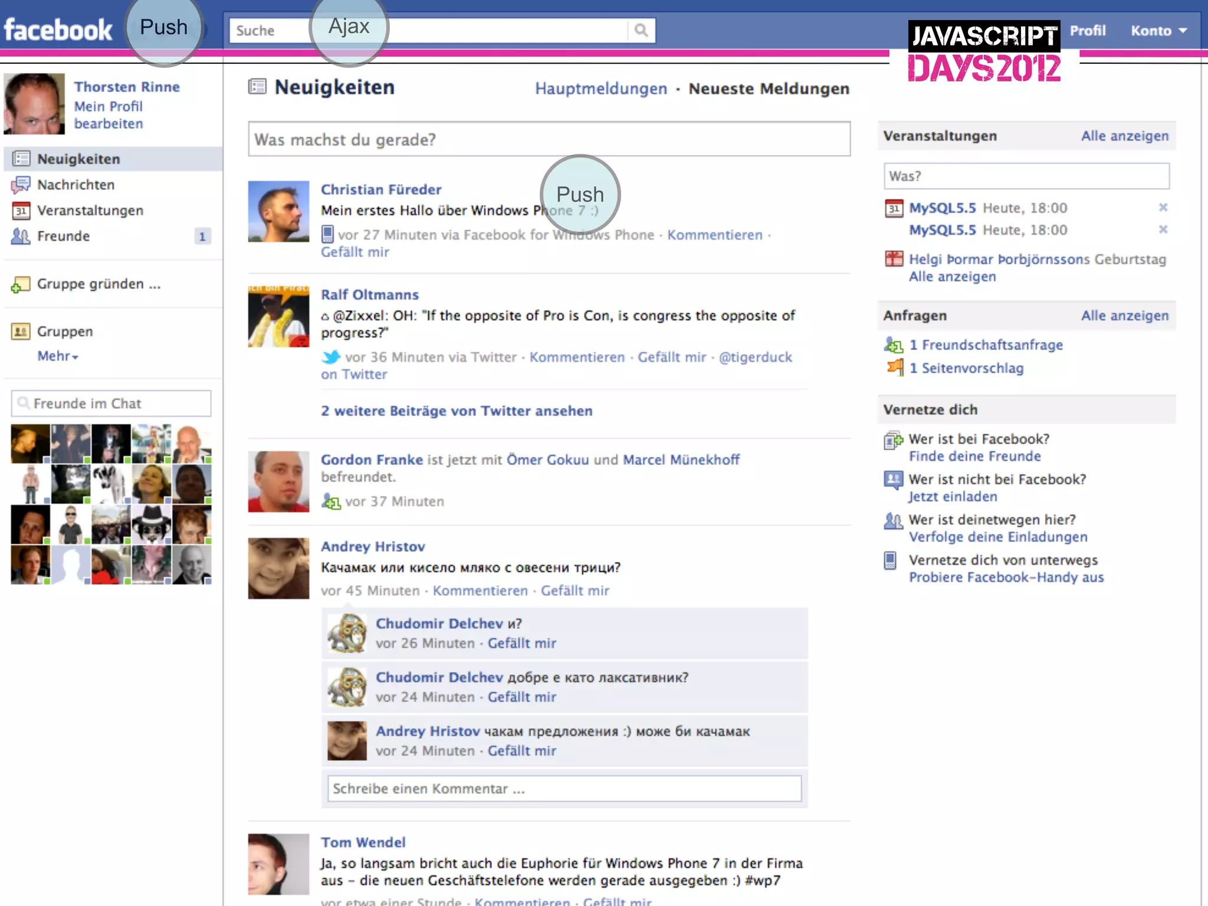Dismiss second MySQL5.5 event
The image size is (1208, 906).
click(1163, 229)
